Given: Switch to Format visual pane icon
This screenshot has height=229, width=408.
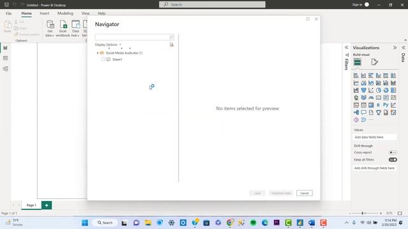Looking at the screenshot, I should [x=374, y=62].
